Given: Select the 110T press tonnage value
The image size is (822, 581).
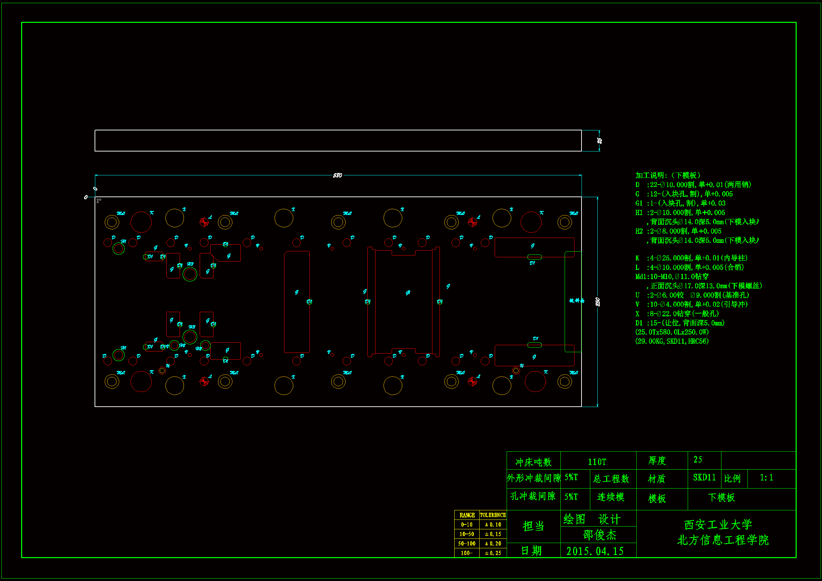Looking at the screenshot, I should 597,462.
